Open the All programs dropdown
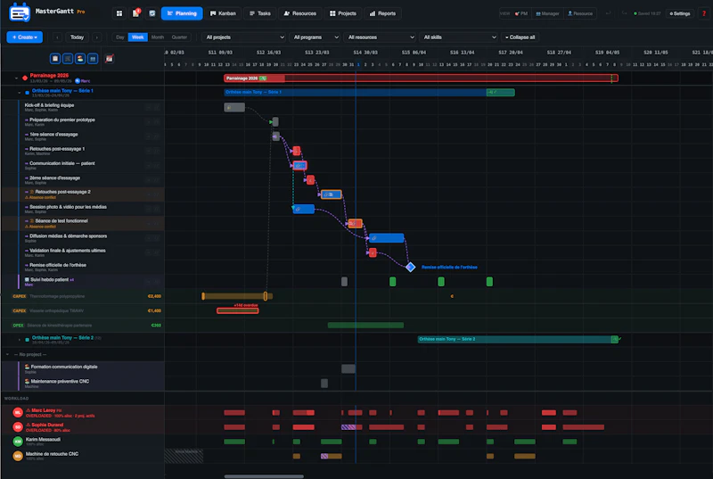Viewport: 713px width, 479px height. click(x=316, y=37)
